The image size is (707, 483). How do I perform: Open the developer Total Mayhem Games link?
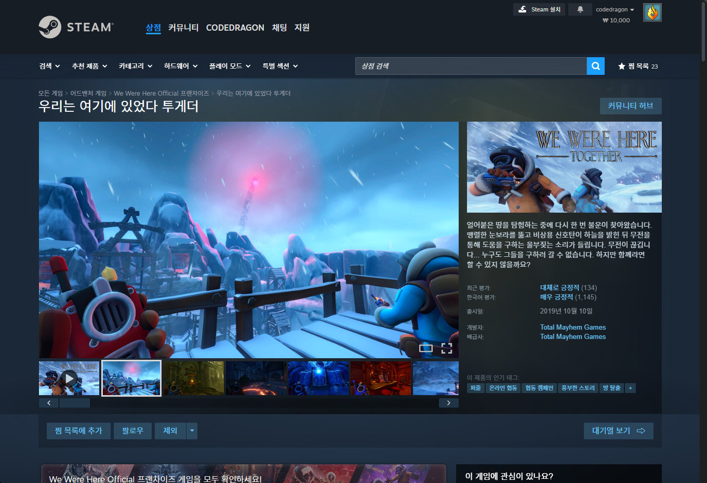[573, 327]
